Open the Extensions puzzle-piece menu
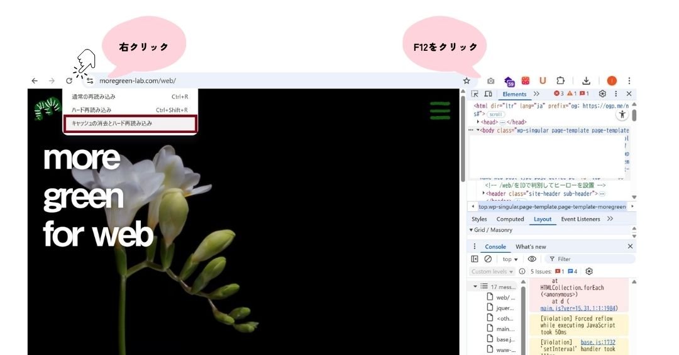 (x=560, y=81)
